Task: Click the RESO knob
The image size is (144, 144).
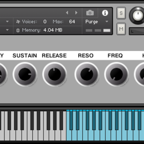Action: click(87, 74)
